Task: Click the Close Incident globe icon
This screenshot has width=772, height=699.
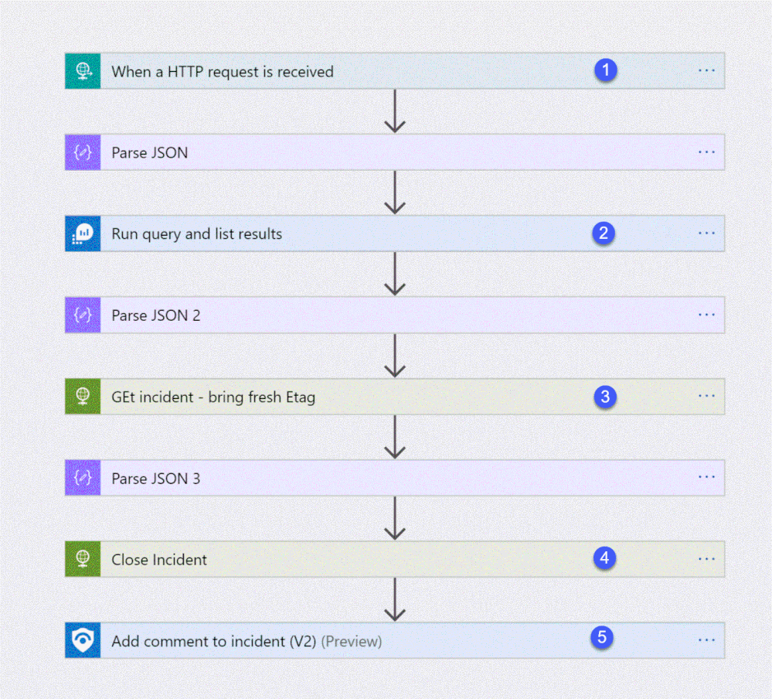Action: 83,559
